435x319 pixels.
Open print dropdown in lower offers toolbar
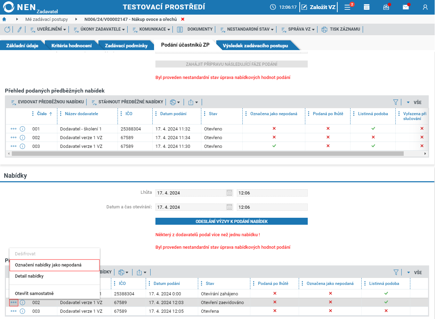pyautogui.click(x=123, y=272)
